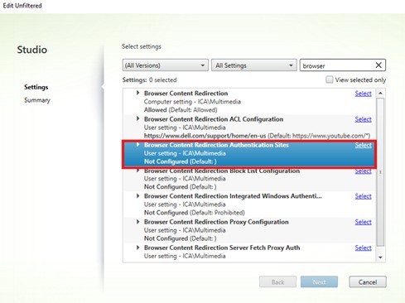Click the scrollbar down arrow

tap(380, 257)
